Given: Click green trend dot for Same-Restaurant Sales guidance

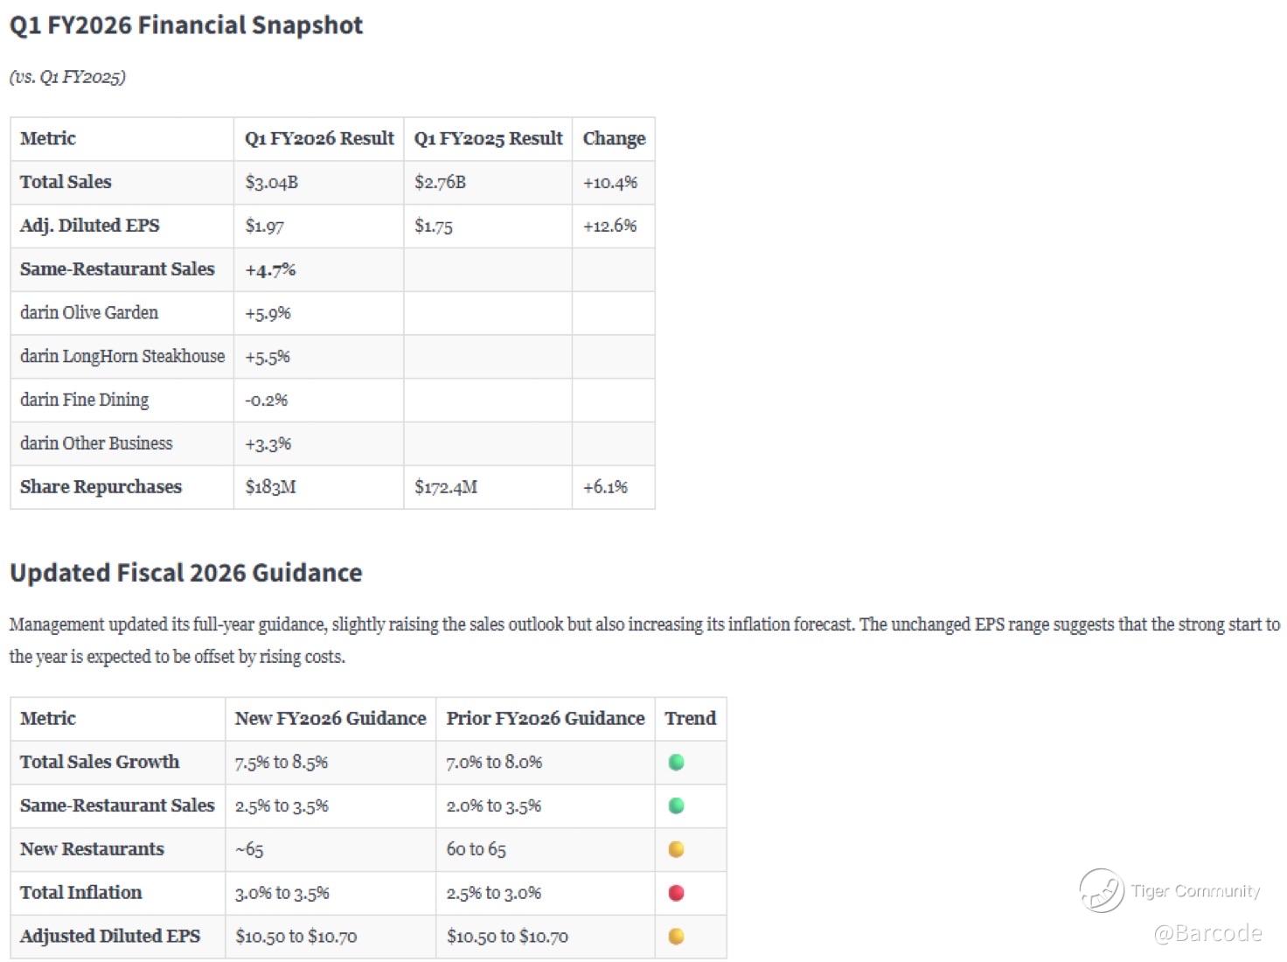Looking at the screenshot, I should click(676, 805).
